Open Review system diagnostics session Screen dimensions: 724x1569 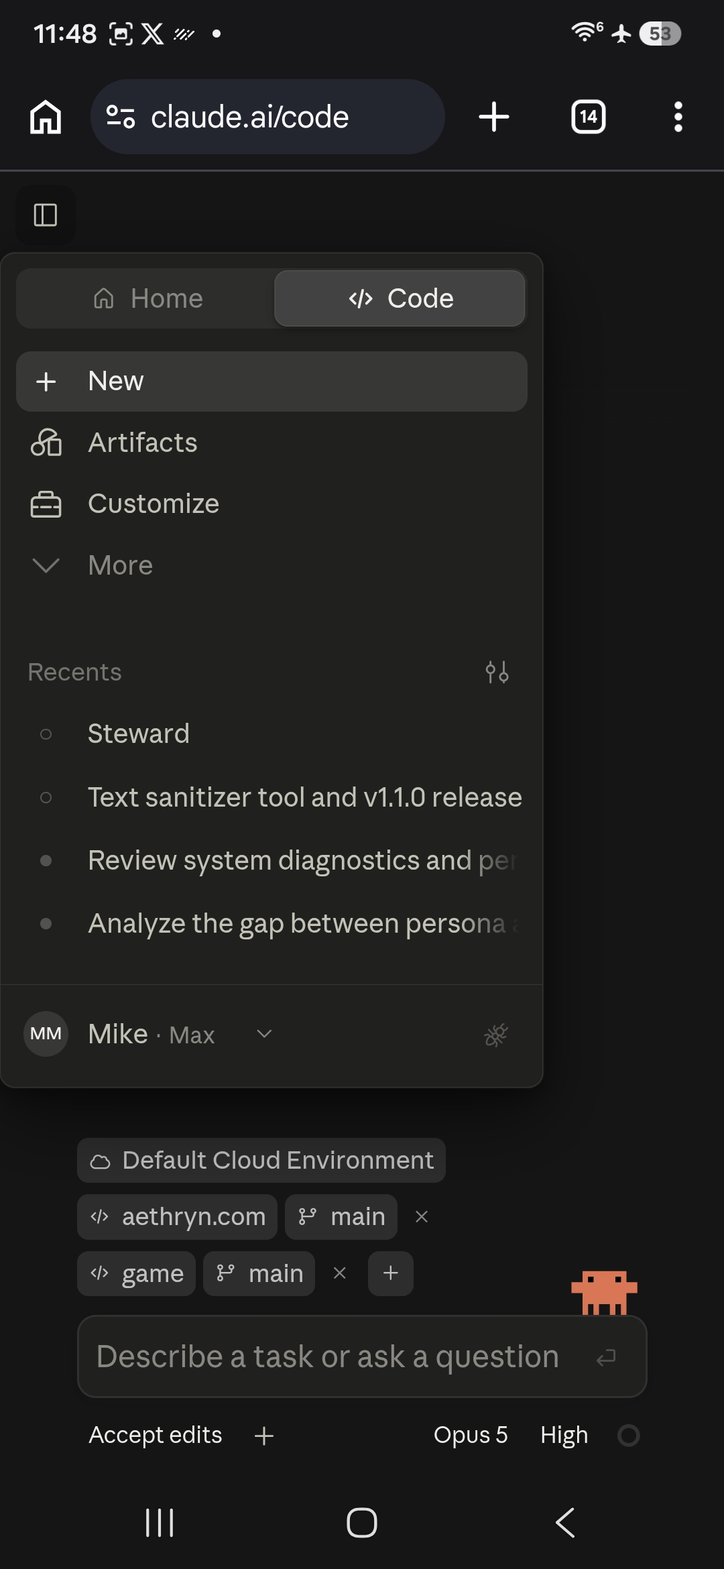tap(271, 860)
